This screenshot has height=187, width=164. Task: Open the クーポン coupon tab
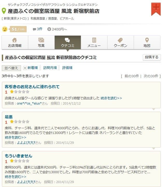pos(120,42)
